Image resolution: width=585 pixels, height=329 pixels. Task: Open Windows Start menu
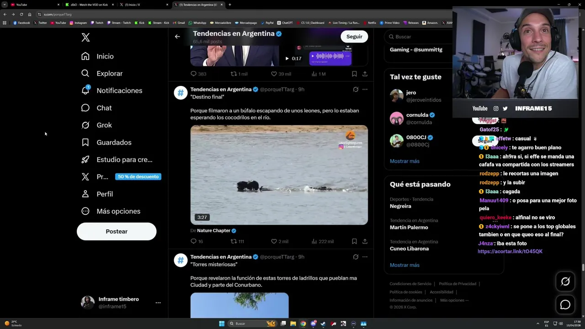(222, 324)
